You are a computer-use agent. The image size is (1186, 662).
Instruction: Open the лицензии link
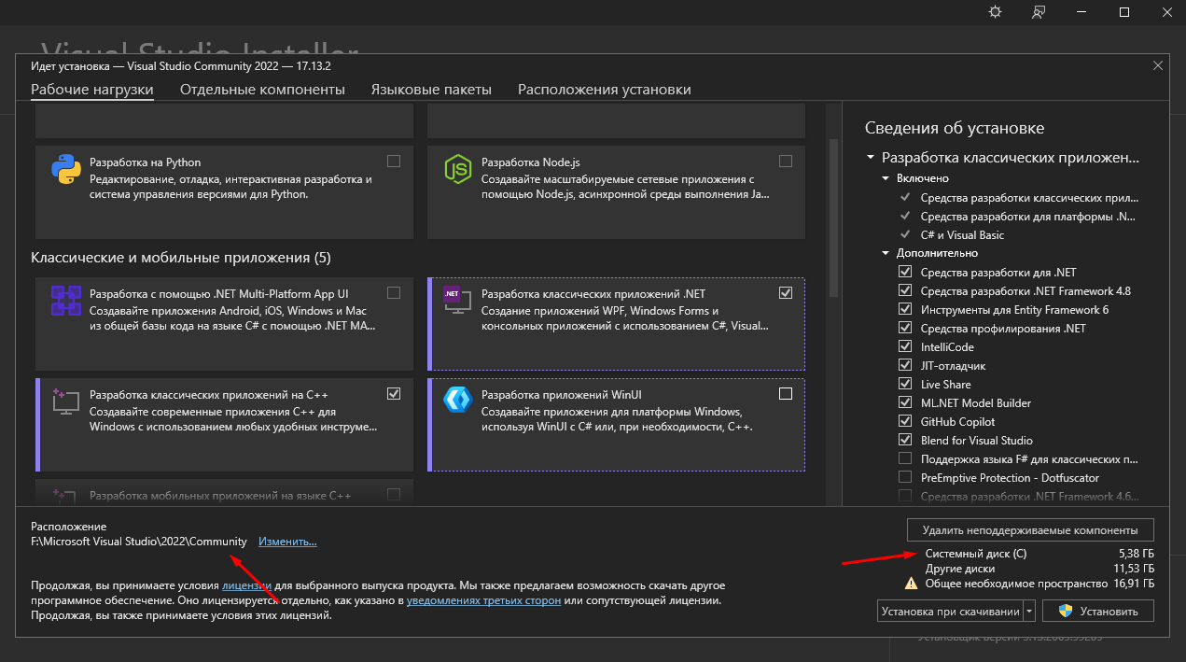click(246, 585)
